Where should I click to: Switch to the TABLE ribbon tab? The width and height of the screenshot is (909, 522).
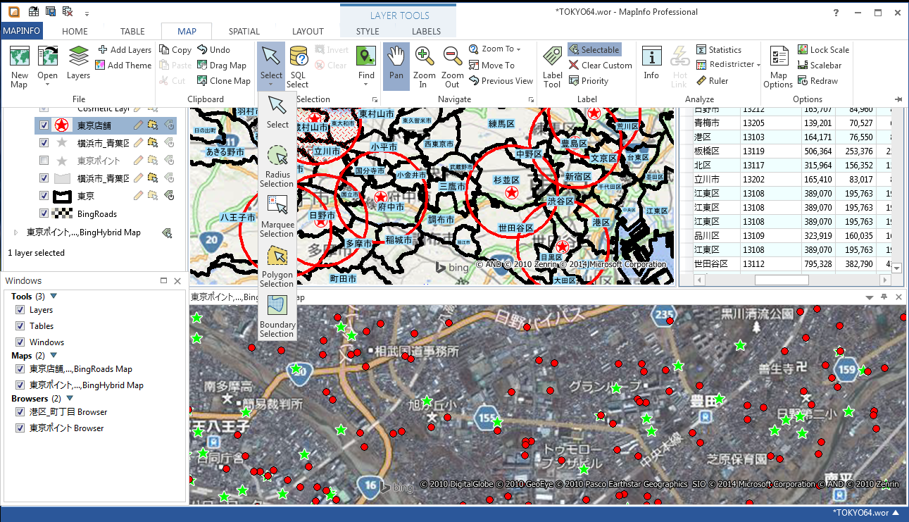[132, 31]
